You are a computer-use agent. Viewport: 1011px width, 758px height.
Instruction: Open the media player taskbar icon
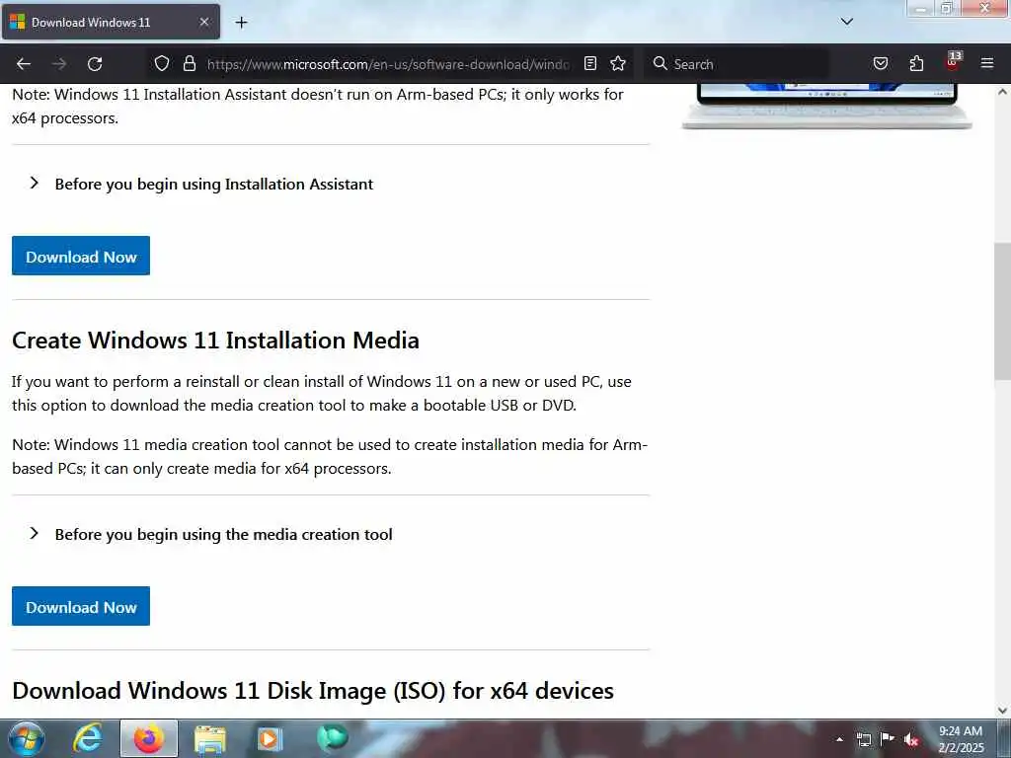(271, 739)
